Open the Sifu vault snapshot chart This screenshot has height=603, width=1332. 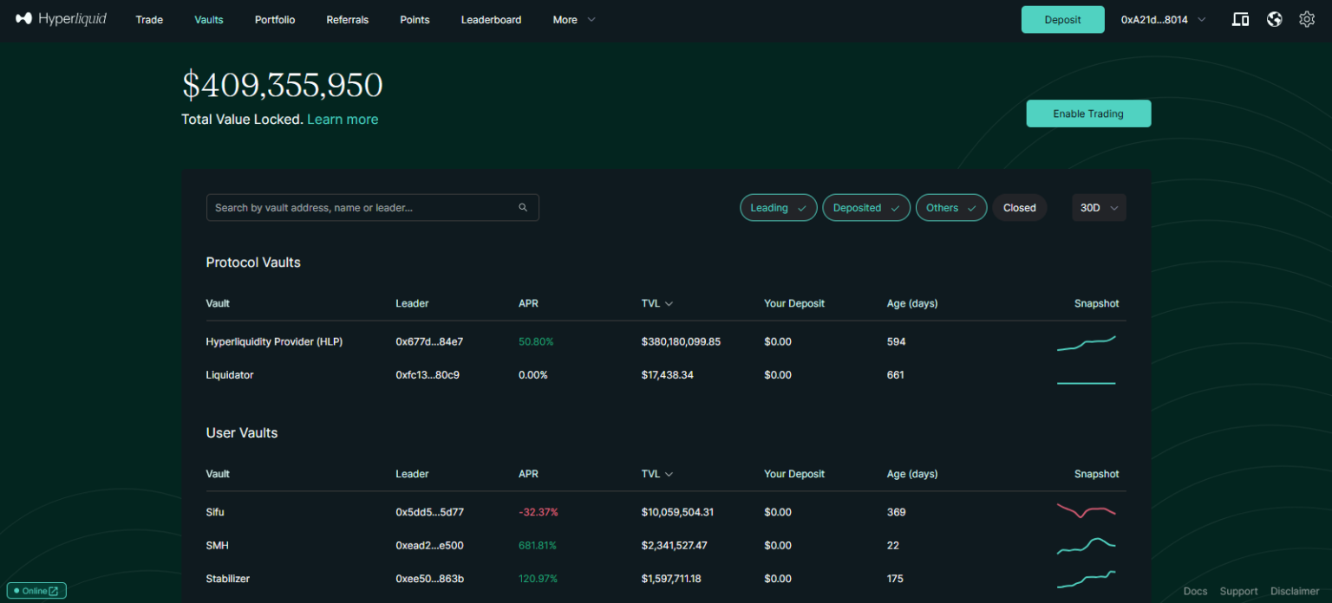tap(1086, 511)
